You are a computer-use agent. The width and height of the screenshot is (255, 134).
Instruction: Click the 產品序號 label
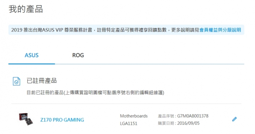coord(166,116)
